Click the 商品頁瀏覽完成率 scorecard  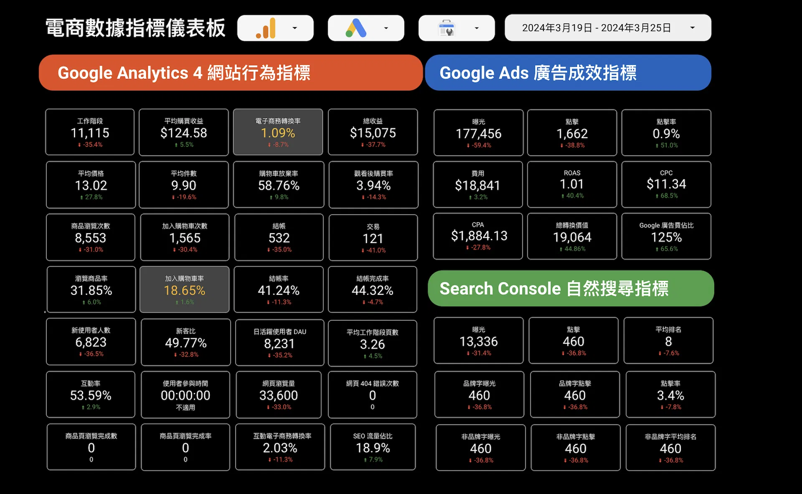tap(185, 447)
